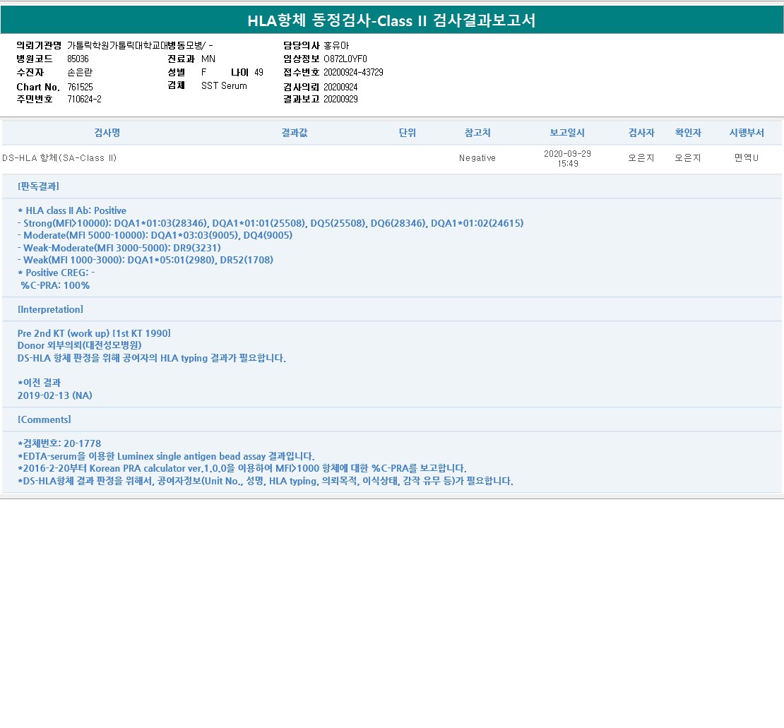Click the age value '49'
Viewport: 784px width, 728px height.
tap(259, 73)
